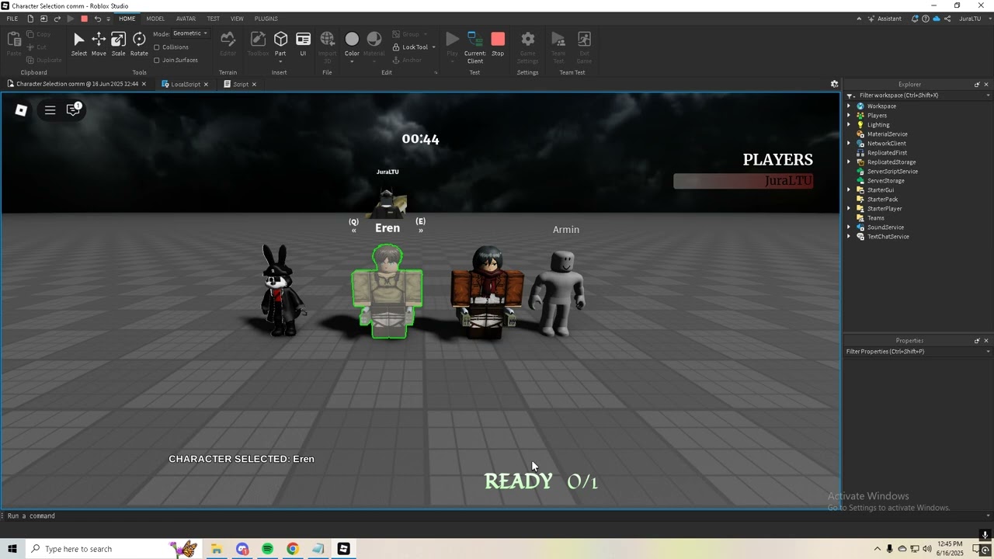Viewport: 994px width, 559px height.
Task: Expand the Players tree node
Action: click(x=849, y=116)
